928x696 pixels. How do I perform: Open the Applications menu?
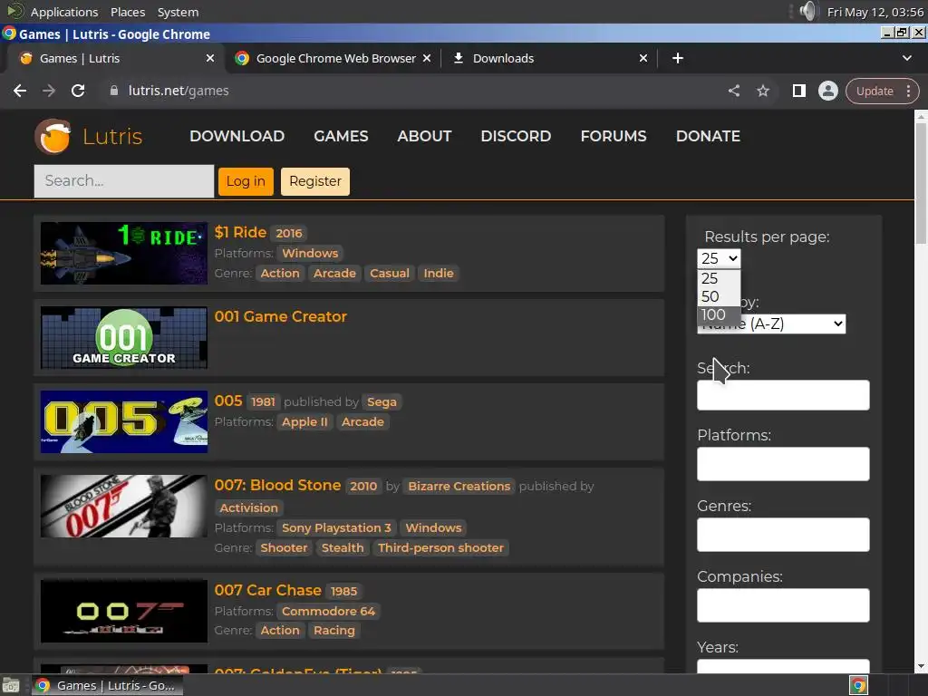point(64,12)
